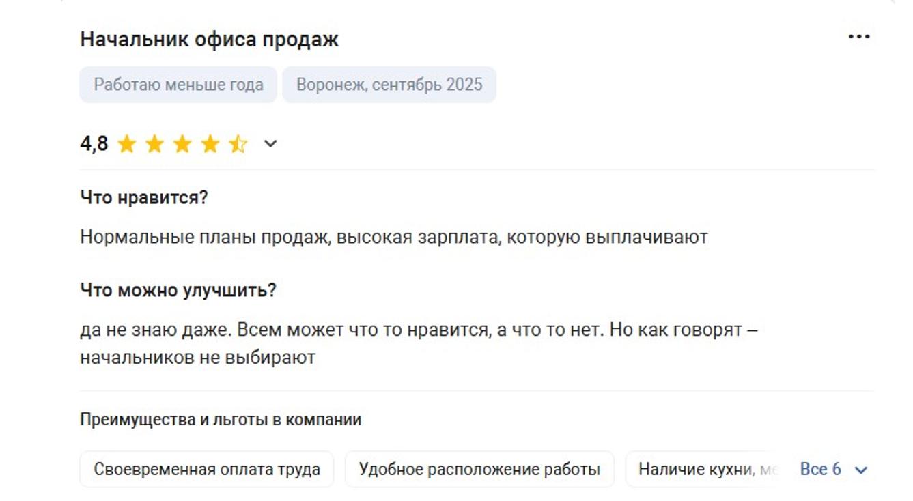Select the 'Удобное расположение работы' chip
This screenshot has height=501, width=913.
click(x=477, y=469)
